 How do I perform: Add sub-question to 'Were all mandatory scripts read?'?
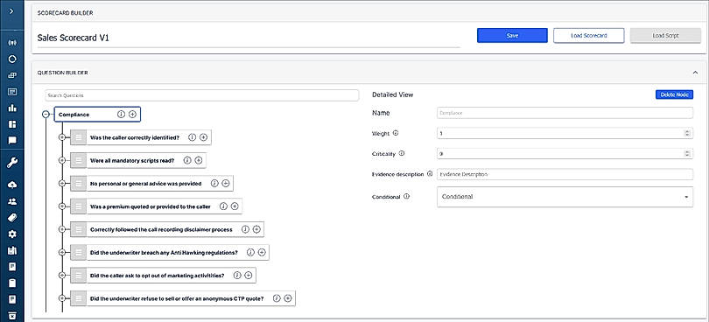coord(198,160)
